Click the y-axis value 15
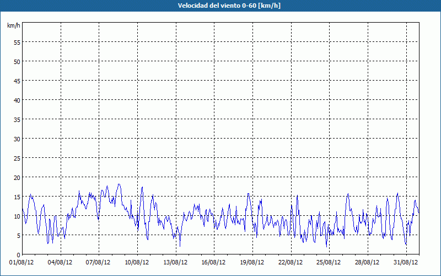Image resolution: width=441 pixels, height=276 pixels. [17, 197]
